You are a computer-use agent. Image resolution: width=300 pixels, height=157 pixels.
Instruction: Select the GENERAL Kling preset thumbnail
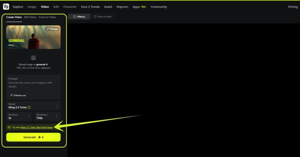point(33,37)
